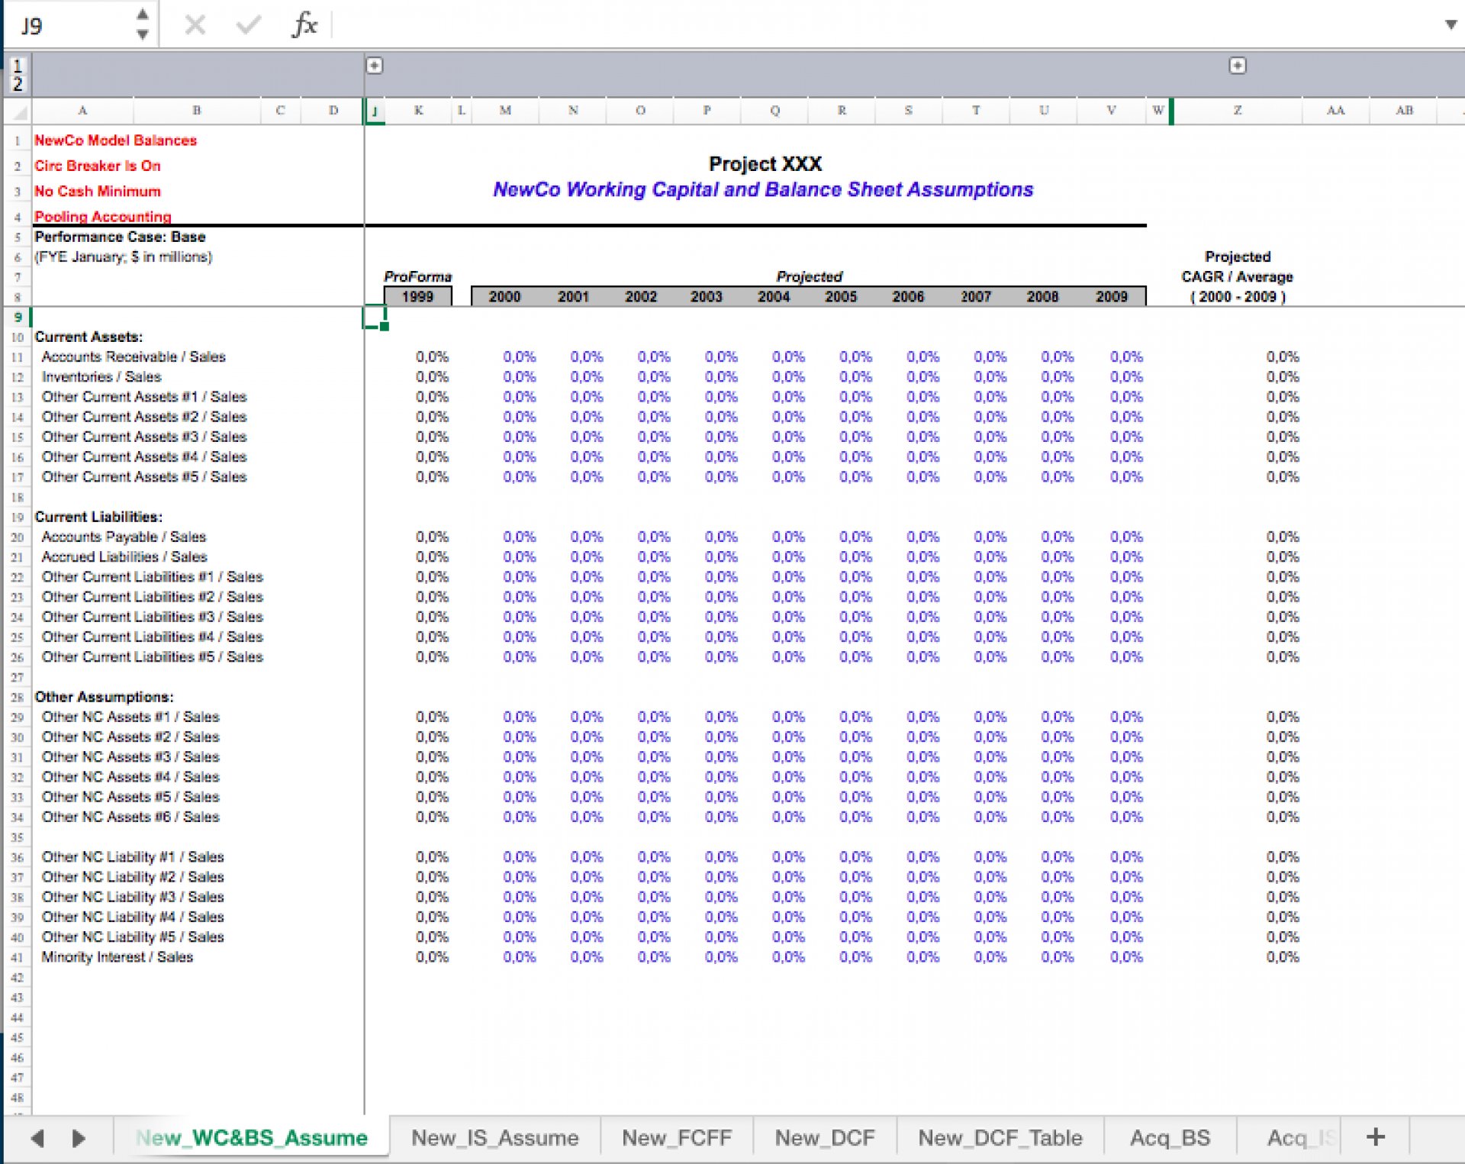
Task: Switch to the New_IS_Assume sheet tab
Action: click(x=494, y=1137)
